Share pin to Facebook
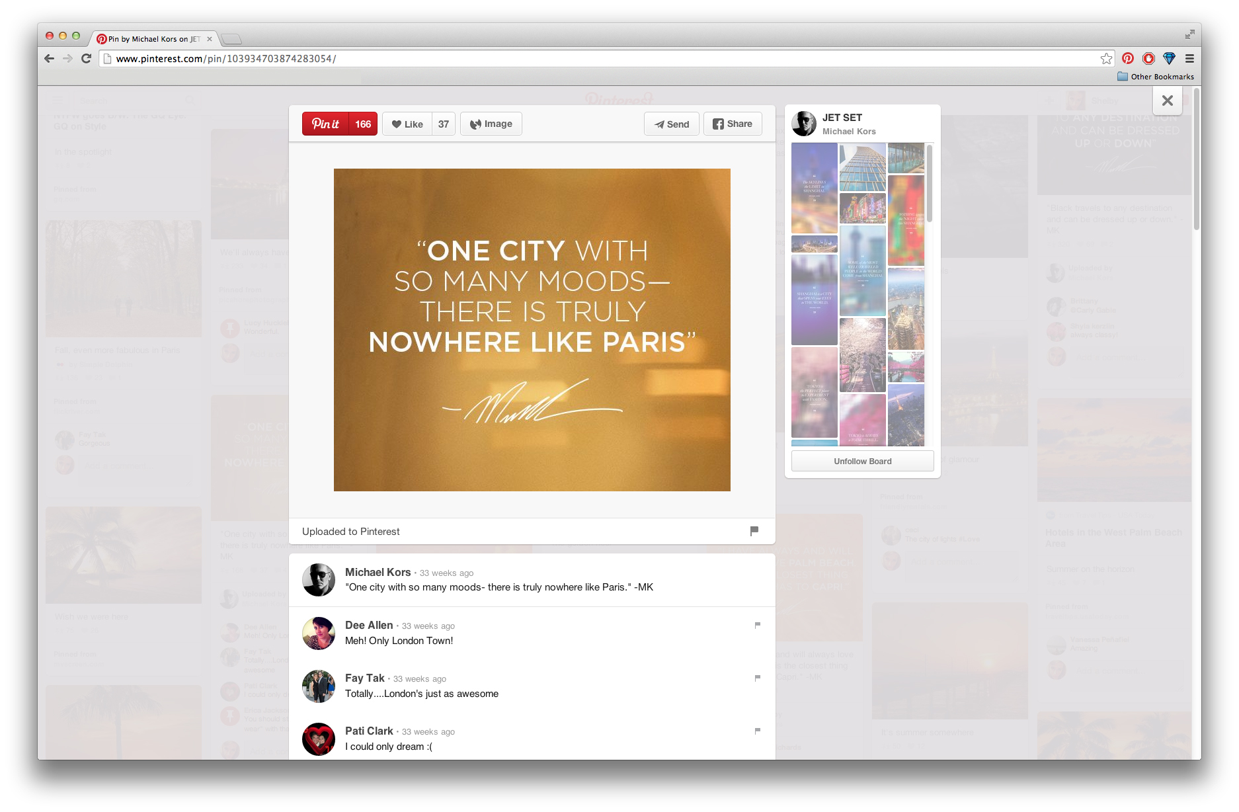Viewport: 1239px width, 812px height. point(733,124)
